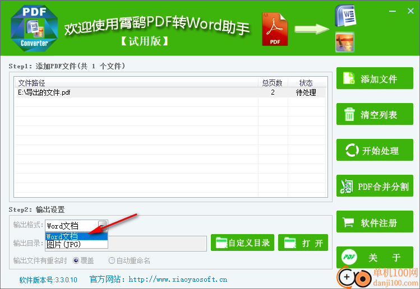Click the PDF Converter logo icon
The height and width of the screenshot is (289, 420).
[x=34, y=28]
